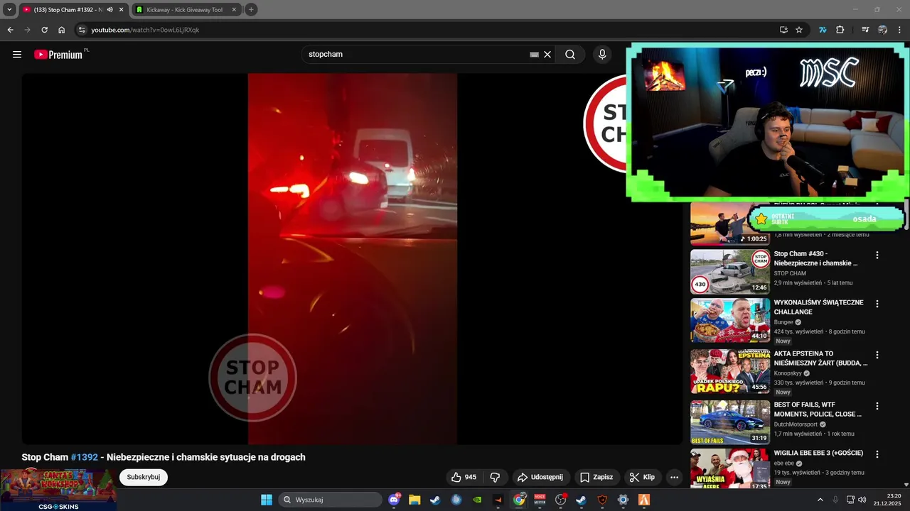Open the Bungee channel name link
This screenshot has height=511, width=910.
tap(783, 322)
